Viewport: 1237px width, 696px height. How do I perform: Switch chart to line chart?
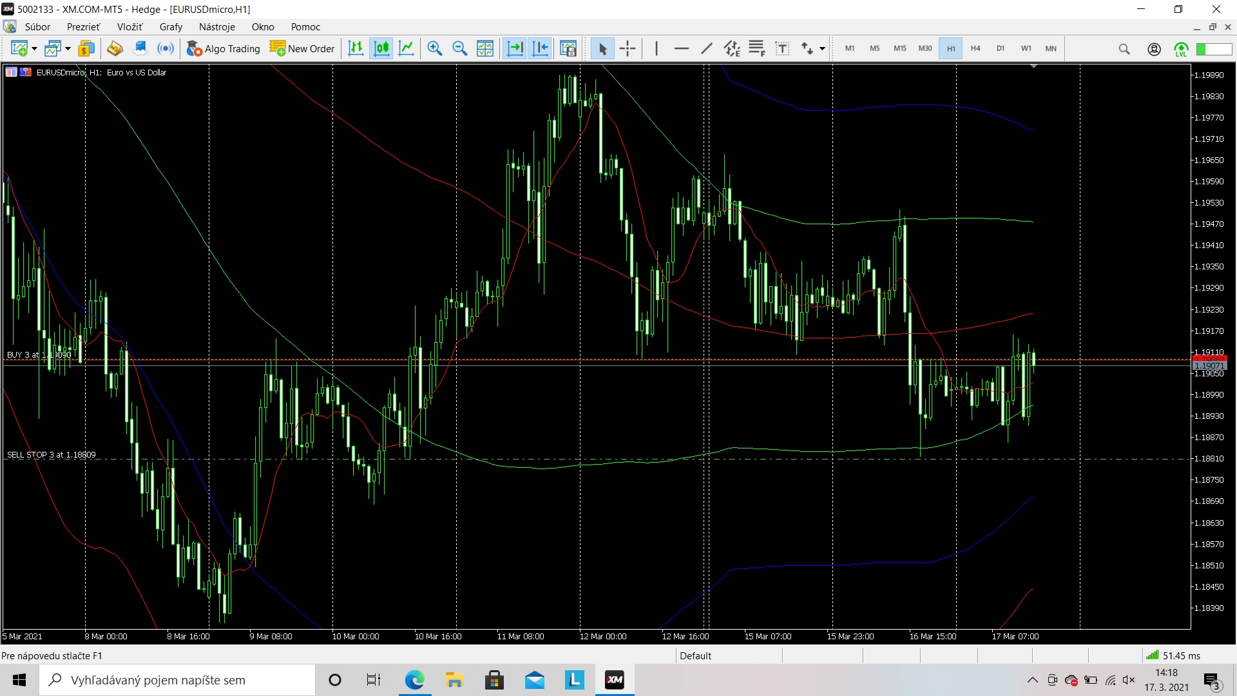click(x=407, y=48)
